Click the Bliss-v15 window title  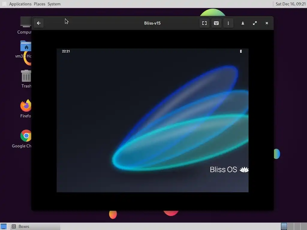pyautogui.click(x=152, y=23)
